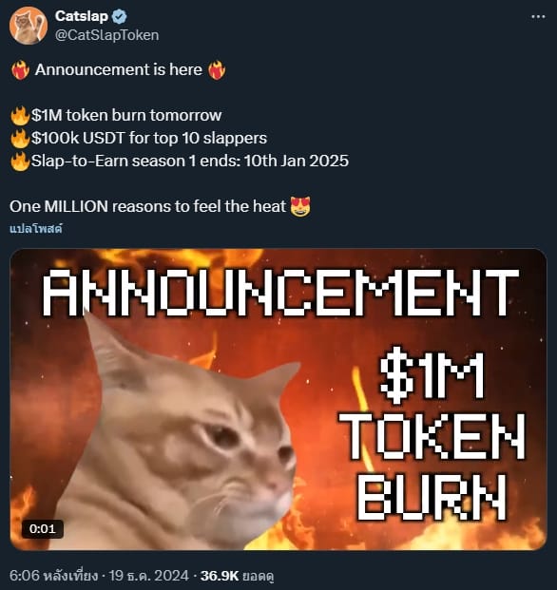Click fire emoji beside Slap-to-Earn line
This screenshot has height=590, width=557.
point(20,162)
